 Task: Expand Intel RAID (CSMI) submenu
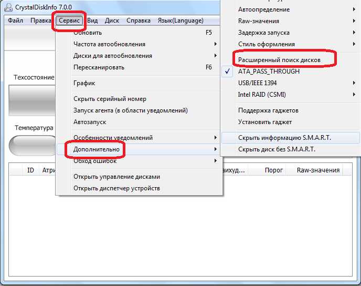click(x=291, y=95)
